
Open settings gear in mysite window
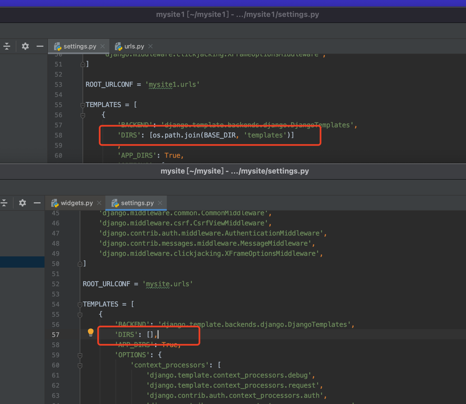click(x=23, y=203)
